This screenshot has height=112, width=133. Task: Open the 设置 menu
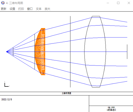click(x=12, y=9)
